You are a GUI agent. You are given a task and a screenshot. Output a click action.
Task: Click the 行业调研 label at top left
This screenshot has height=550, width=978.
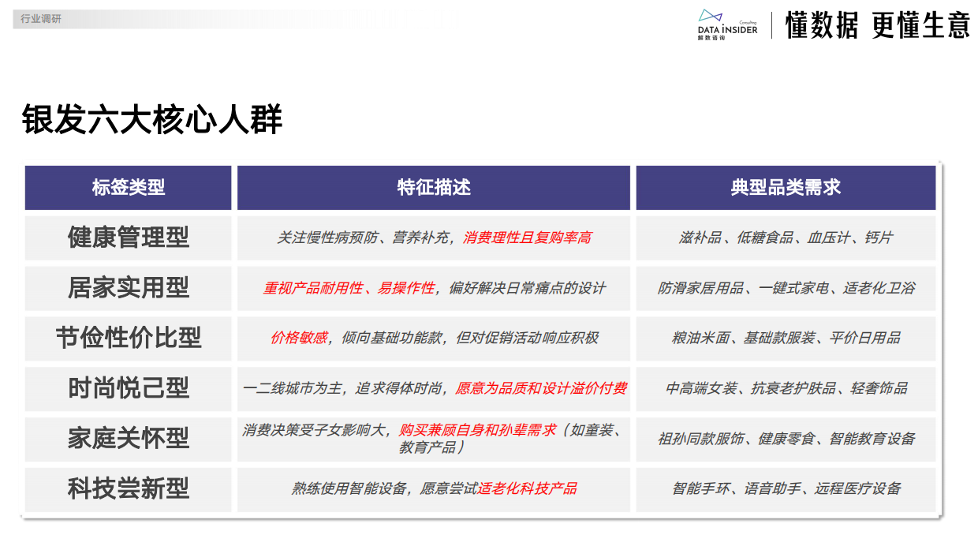coord(40,18)
